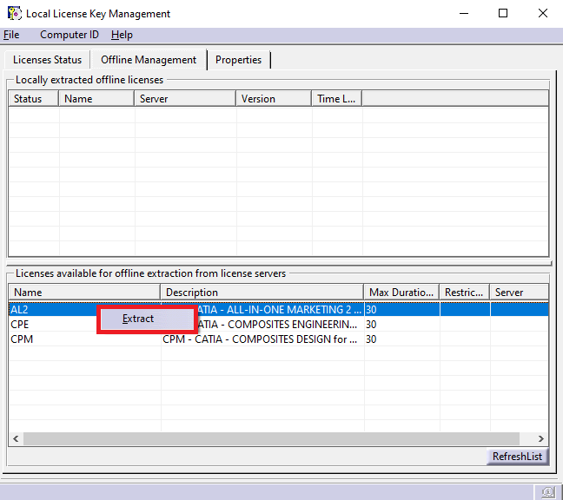Click the Version column header in extracted licenses
The width and height of the screenshot is (563, 500).
(273, 99)
